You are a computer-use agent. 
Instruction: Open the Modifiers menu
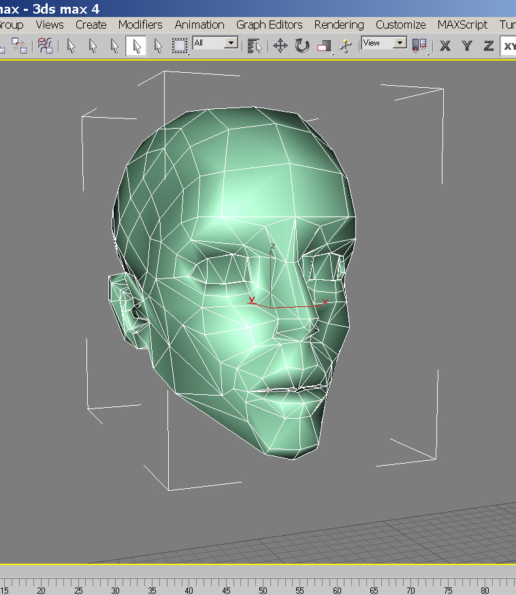click(140, 25)
